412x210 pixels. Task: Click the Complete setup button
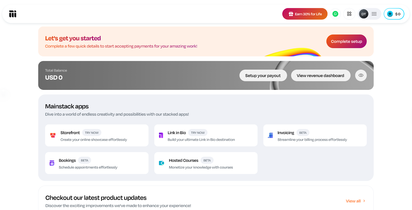click(x=346, y=41)
